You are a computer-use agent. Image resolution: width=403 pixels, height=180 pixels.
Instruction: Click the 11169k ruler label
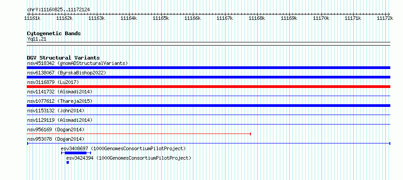click(289, 18)
